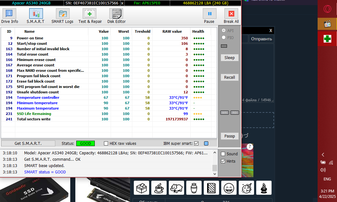Select the Total sectors write row
The width and height of the screenshot is (337, 202).
pyautogui.click(x=33, y=119)
